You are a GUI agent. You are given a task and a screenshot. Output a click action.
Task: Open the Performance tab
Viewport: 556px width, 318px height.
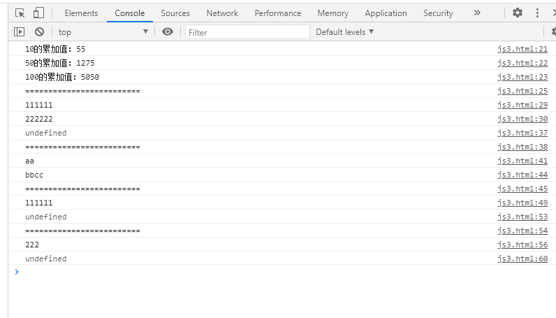[278, 13]
